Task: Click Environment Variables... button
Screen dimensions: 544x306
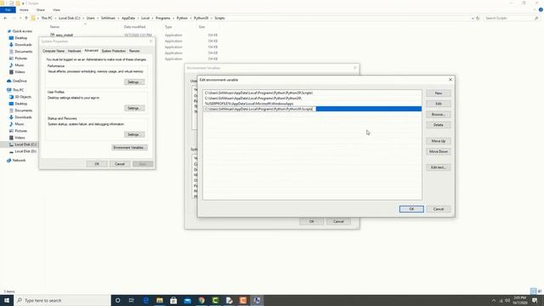Action: coord(129,147)
